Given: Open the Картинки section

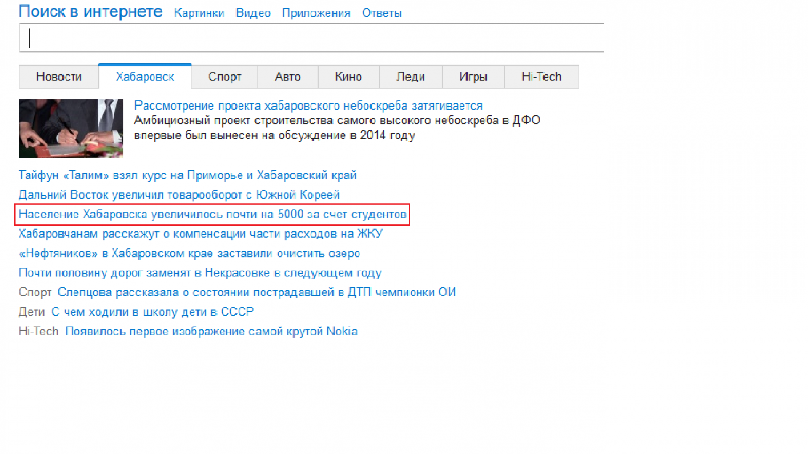Looking at the screenshot, I should coord(199,13).
